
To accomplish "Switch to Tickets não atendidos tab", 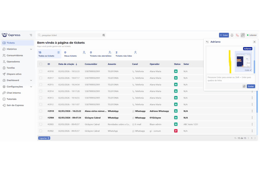I will (101, 54).
